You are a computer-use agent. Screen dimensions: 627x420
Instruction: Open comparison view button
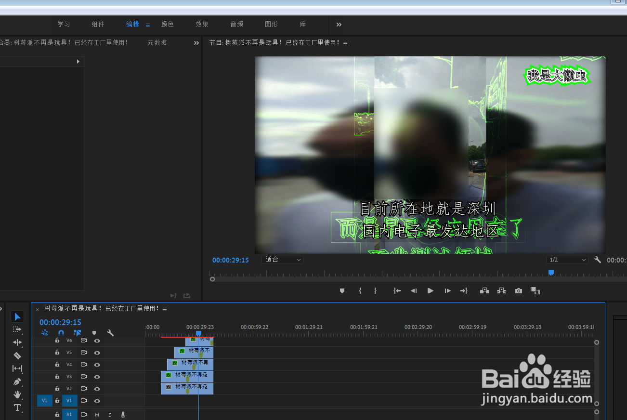[x=535, y=291]
